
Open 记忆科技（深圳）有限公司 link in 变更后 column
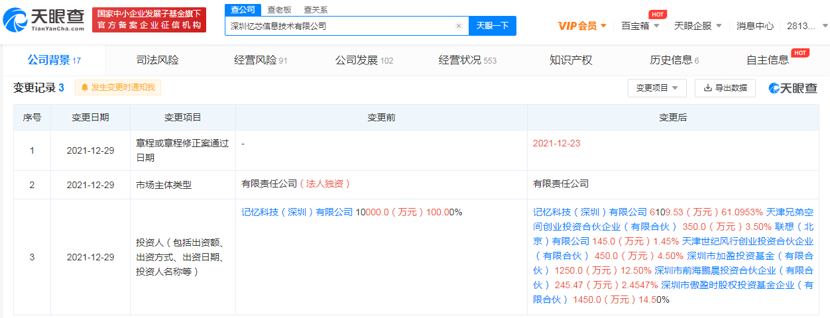click(x=589, y=212)
